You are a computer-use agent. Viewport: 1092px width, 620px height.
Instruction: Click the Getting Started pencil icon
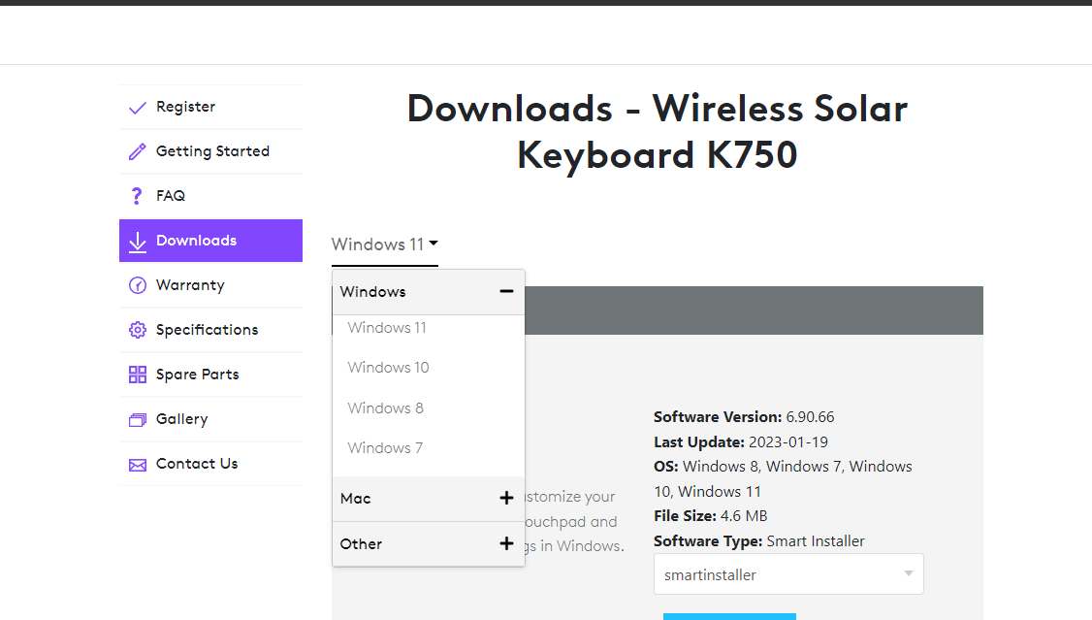[137, 152]
